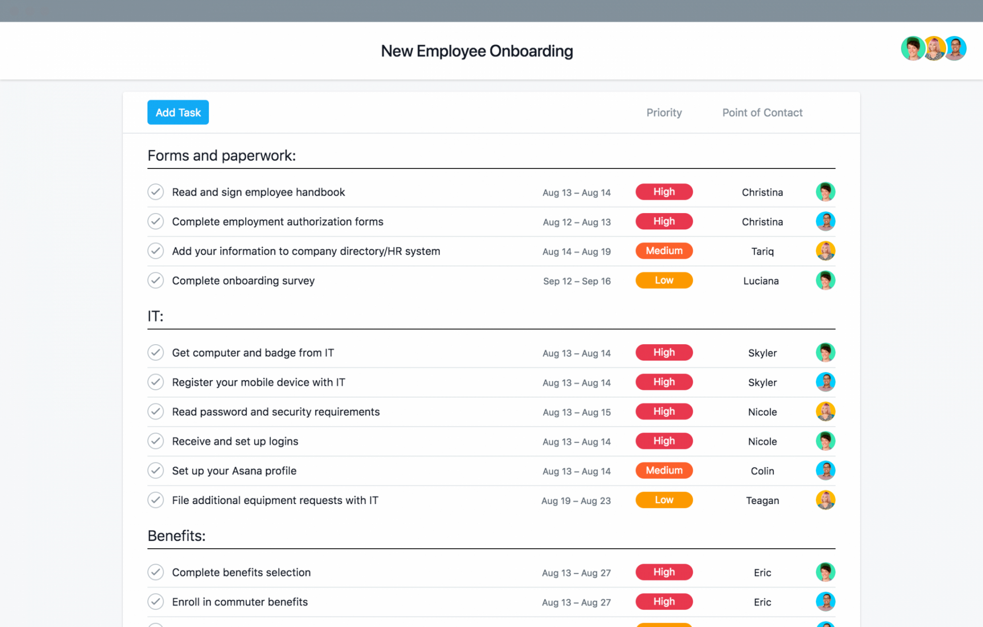The height and width of the screenshot is (627, 983).
Task: Click the Aug 13 – Aug 27 date range
Action: click(576, 572)
